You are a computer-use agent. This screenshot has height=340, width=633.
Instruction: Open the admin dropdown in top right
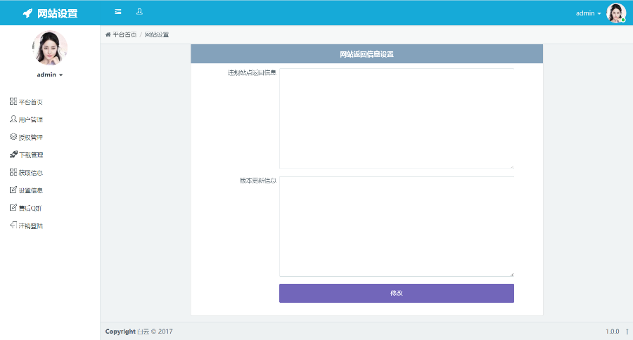pos(588,13)
